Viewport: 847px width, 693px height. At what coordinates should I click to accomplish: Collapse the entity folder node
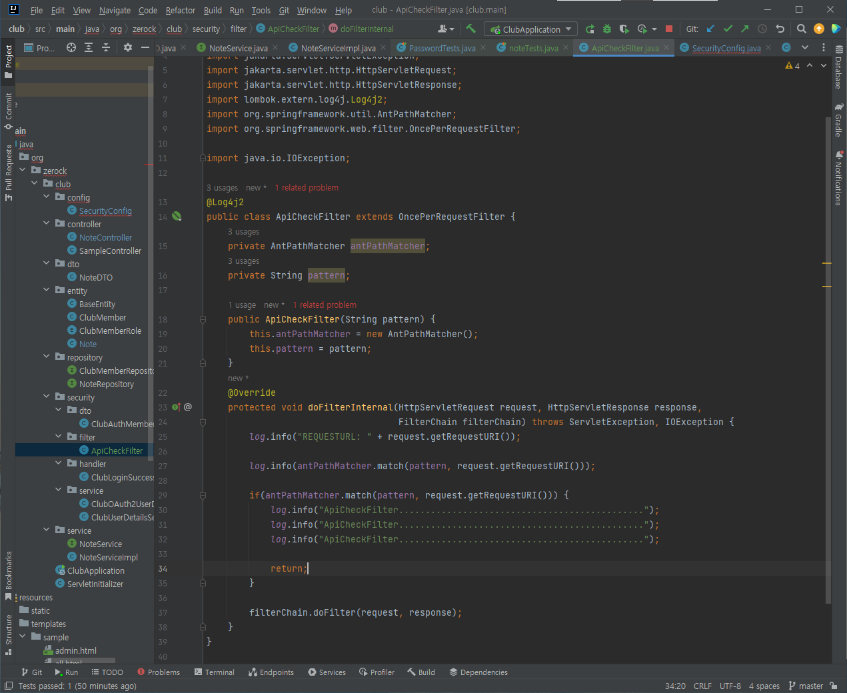[47, 290]
